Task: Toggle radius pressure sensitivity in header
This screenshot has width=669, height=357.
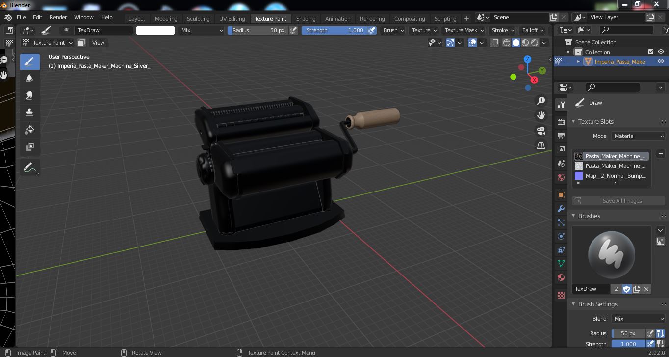Action: pos(293,30)
